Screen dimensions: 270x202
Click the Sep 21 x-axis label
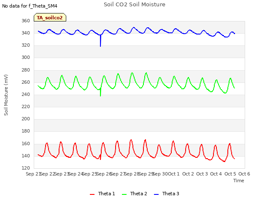(33, 174)
